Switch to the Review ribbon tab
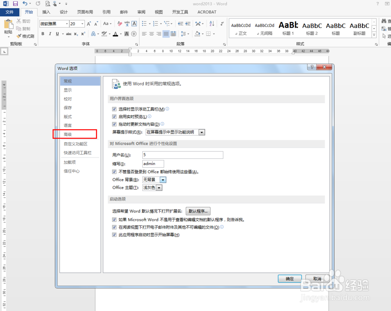This screenshot has width=391, height=311. [142, 12]
